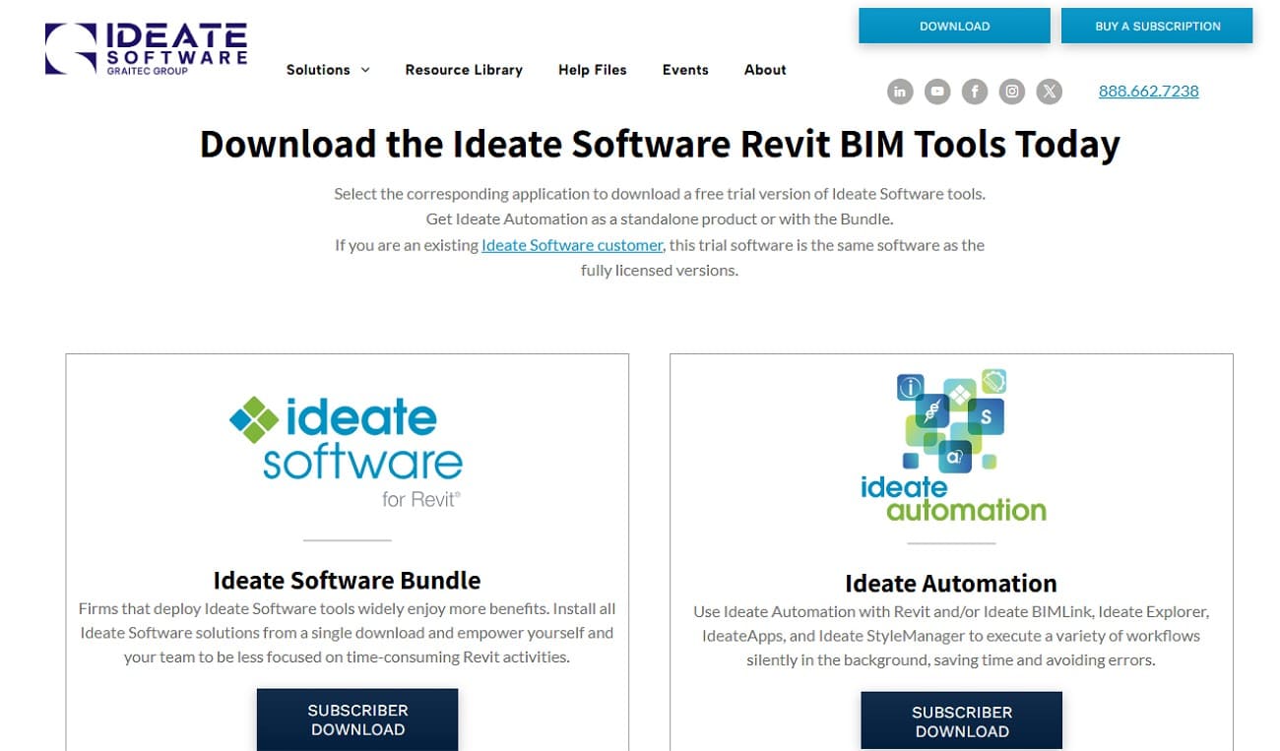The width and height of the screenshot is (1280, 751).
Task: Open the YouTube channel icon
Action: tap(937, 92)
